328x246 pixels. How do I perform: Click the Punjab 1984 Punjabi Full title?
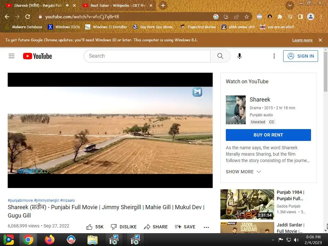pos(290,195)
